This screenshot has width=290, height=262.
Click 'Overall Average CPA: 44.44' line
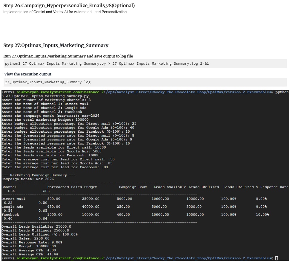(30, 254)
